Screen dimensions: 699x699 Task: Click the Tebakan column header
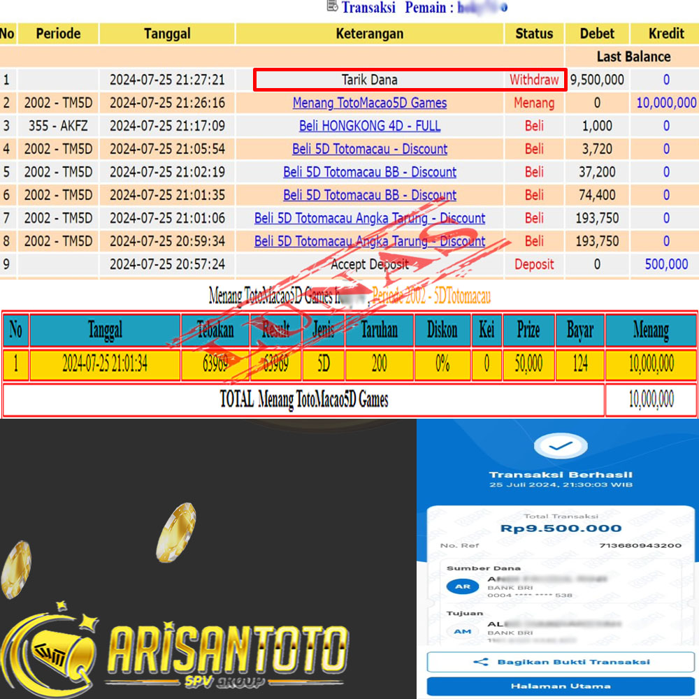coord(215,331)
